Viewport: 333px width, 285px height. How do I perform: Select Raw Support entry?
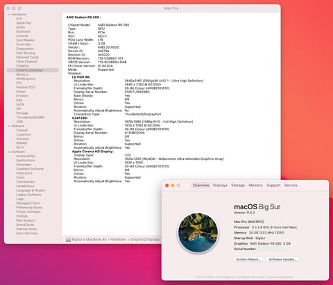click(26, 220)
